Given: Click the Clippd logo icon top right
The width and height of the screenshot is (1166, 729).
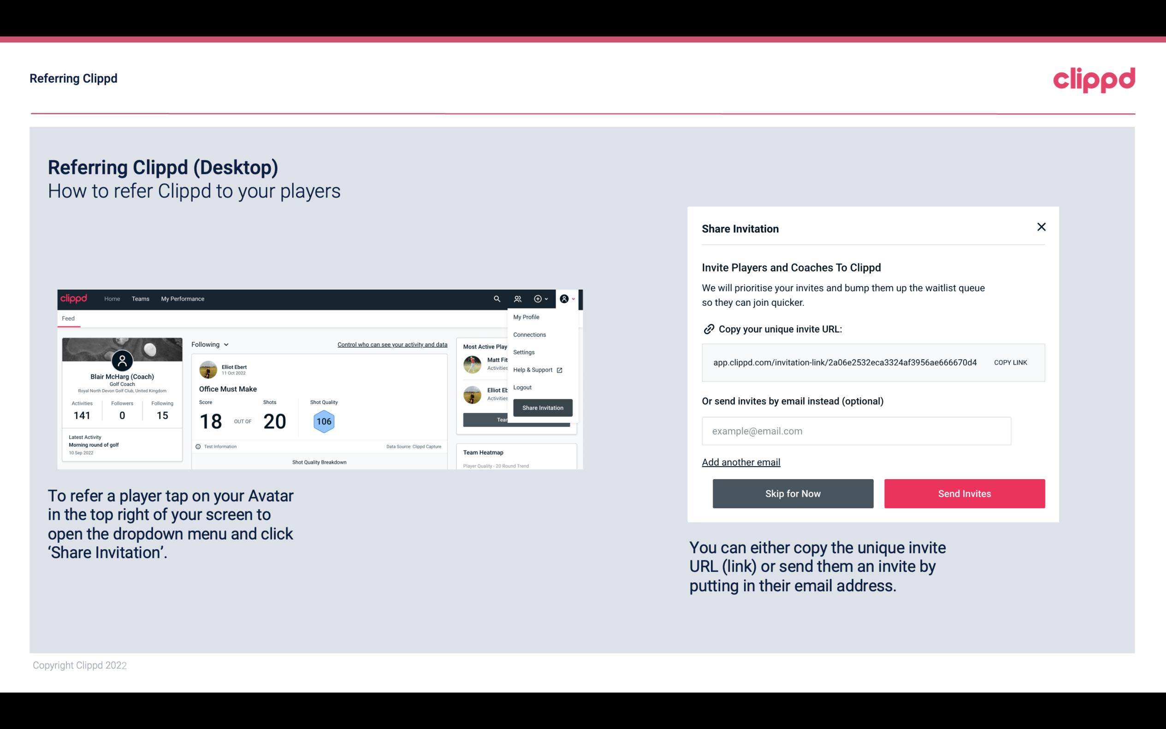Looking at the screenshot, I should [x=1094, y=79].
